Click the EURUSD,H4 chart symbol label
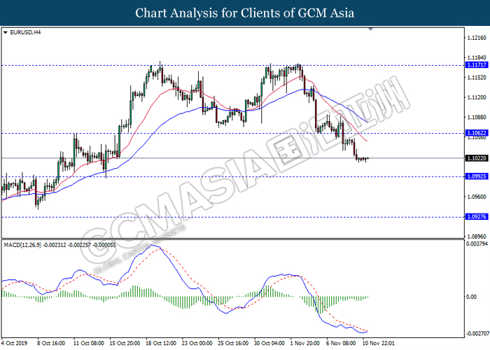 tap(25, 32)
